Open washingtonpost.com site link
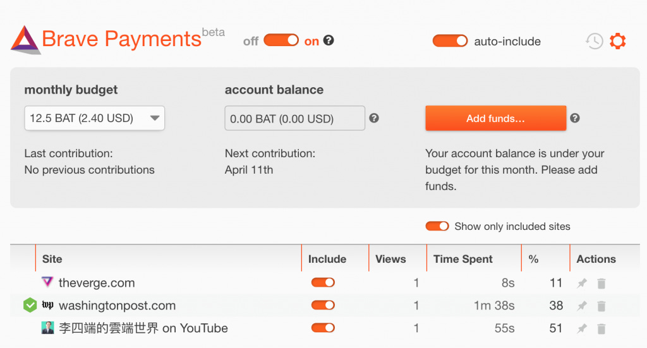This screenshot has height=348, width=647. coord(117,306)
